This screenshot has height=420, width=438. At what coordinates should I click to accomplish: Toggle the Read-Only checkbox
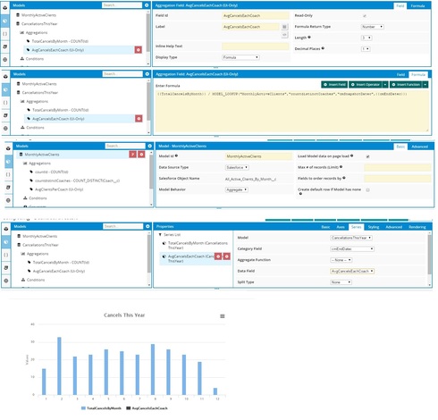tap(365, 16)
